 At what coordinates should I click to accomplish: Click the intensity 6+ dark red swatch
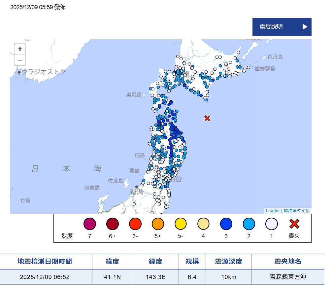pos(112,224)
